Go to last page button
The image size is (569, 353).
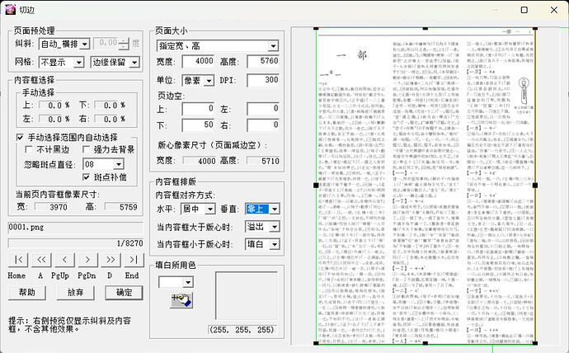tap(134, 260)
